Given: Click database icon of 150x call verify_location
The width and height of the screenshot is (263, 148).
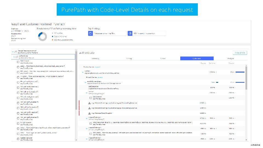Looking at the screenshot, I should [x=18, y=88].
